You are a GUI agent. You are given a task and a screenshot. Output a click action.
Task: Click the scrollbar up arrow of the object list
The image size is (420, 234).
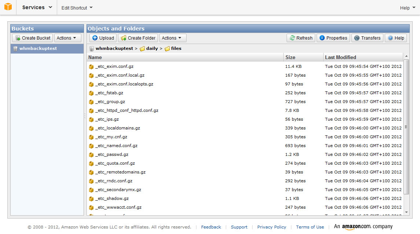[x=406, y=56]
